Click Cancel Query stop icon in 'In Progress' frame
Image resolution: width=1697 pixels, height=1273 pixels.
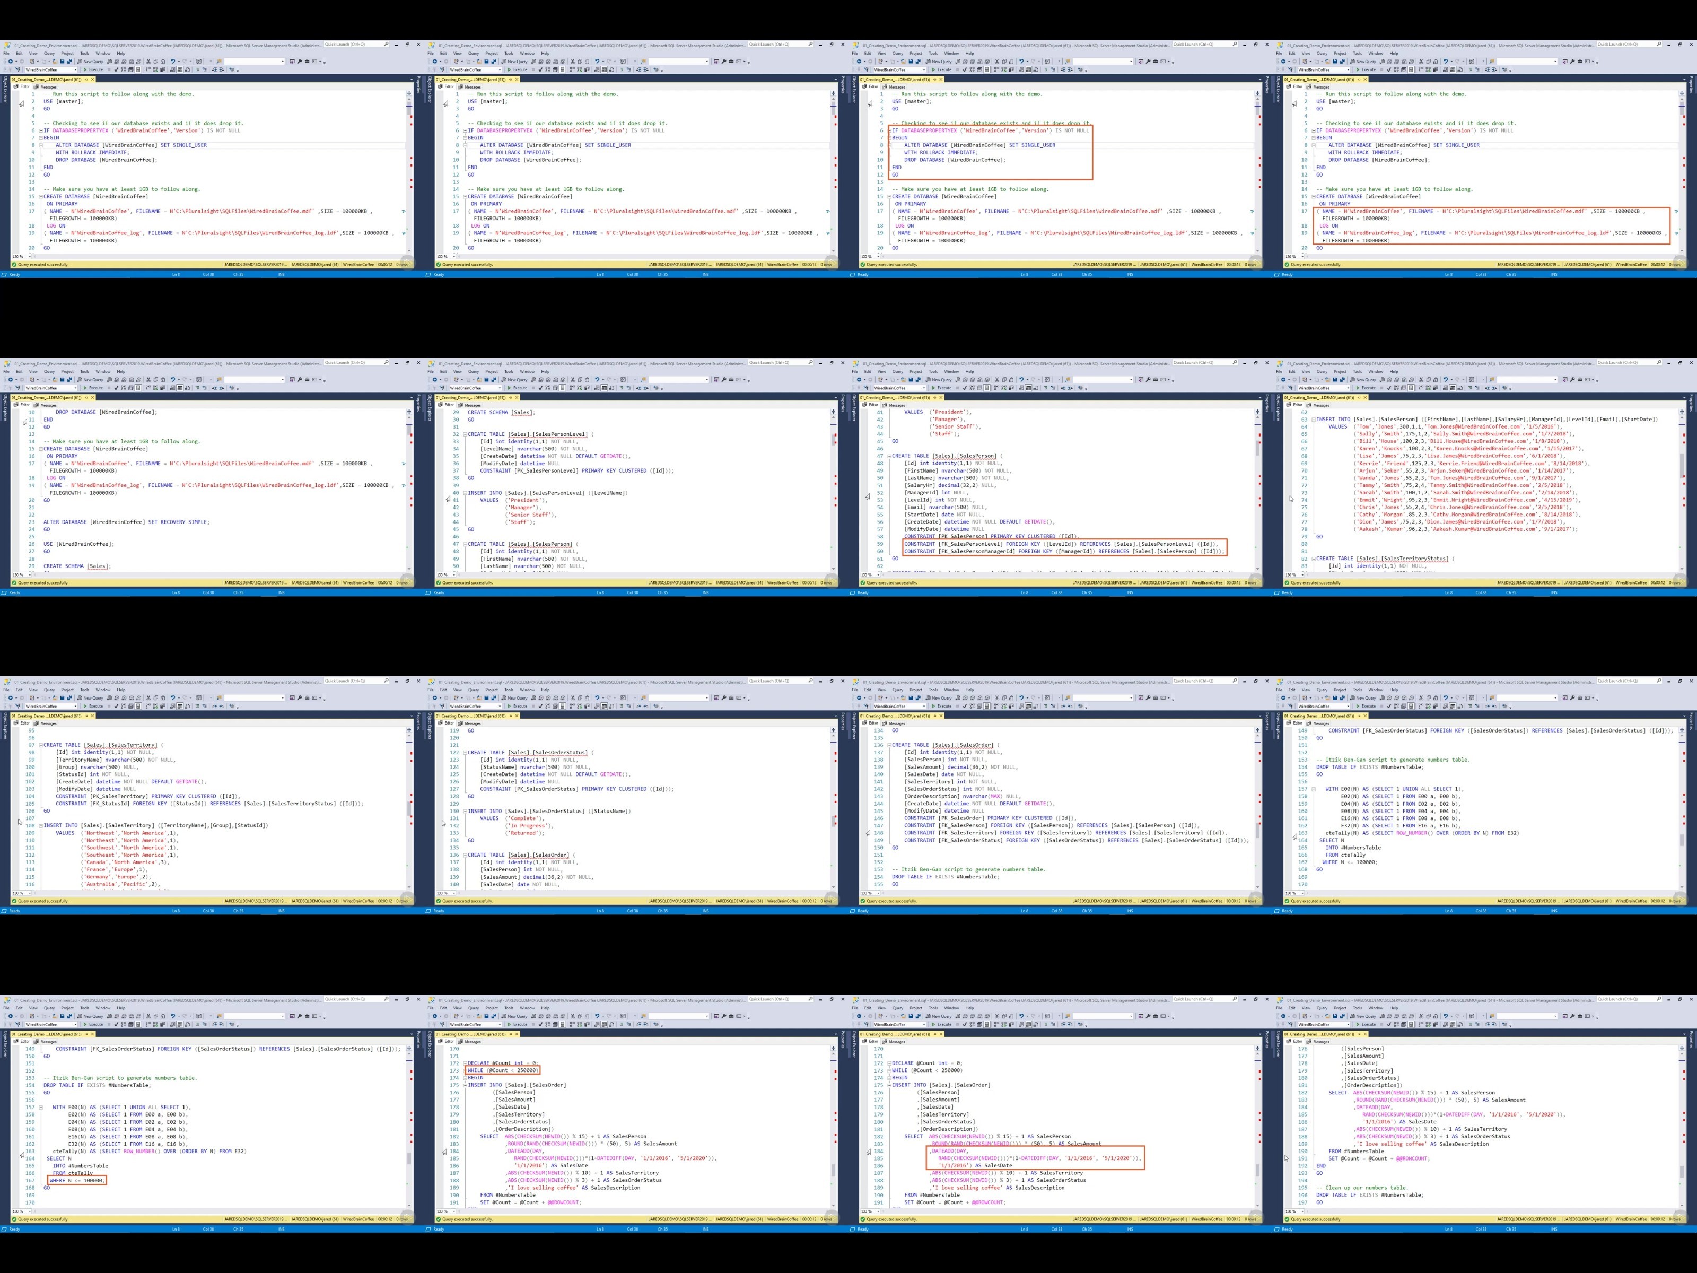533,707
